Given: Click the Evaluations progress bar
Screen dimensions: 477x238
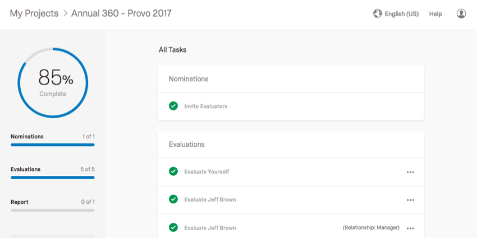Looking at the screenshot, I should (x=53, y=178).
